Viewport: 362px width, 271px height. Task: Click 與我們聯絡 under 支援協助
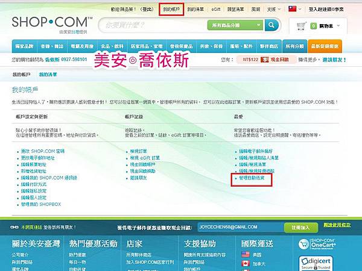point(194,262)
